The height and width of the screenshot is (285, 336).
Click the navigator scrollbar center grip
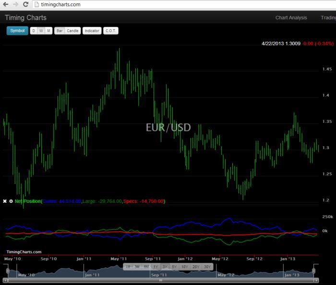(x=161, y=280)
